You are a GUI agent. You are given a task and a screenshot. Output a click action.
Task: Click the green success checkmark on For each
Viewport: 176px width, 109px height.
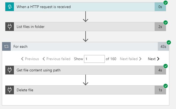[x=169, y=42]
